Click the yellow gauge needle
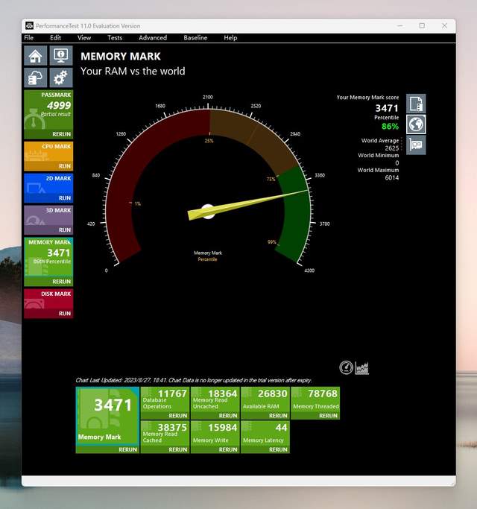This screenshot has width=477, height=509. [x=247, y=205]
